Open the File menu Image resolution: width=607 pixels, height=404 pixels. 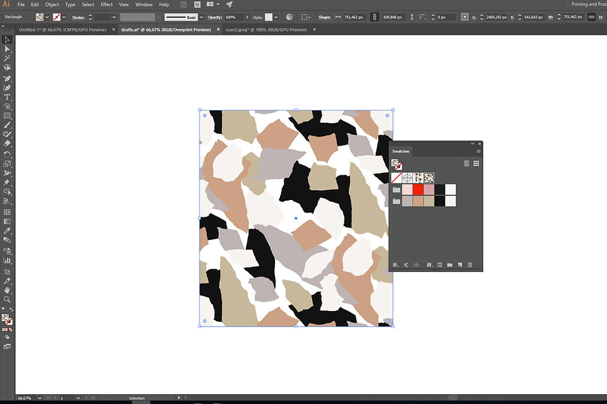tap(21, 5)
